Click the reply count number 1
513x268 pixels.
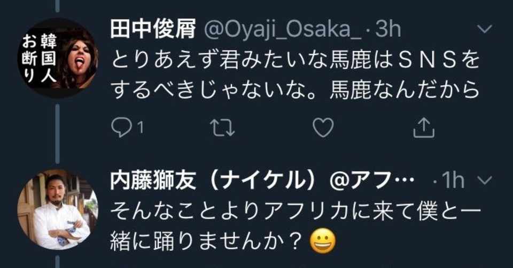[139, 128]
